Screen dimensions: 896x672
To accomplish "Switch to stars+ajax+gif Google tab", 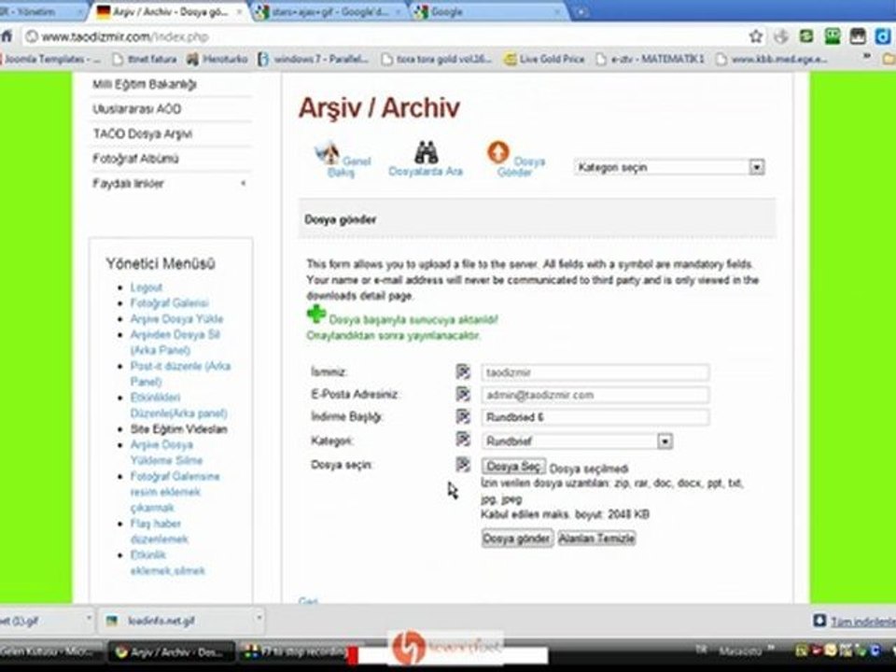I will coord(329,12).
